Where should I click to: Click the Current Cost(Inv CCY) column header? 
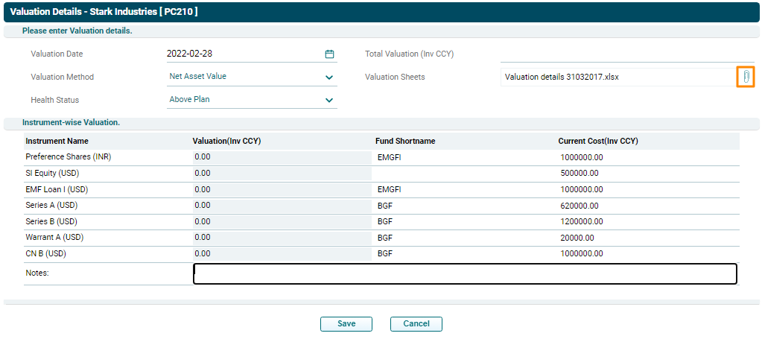coord(597,141)
